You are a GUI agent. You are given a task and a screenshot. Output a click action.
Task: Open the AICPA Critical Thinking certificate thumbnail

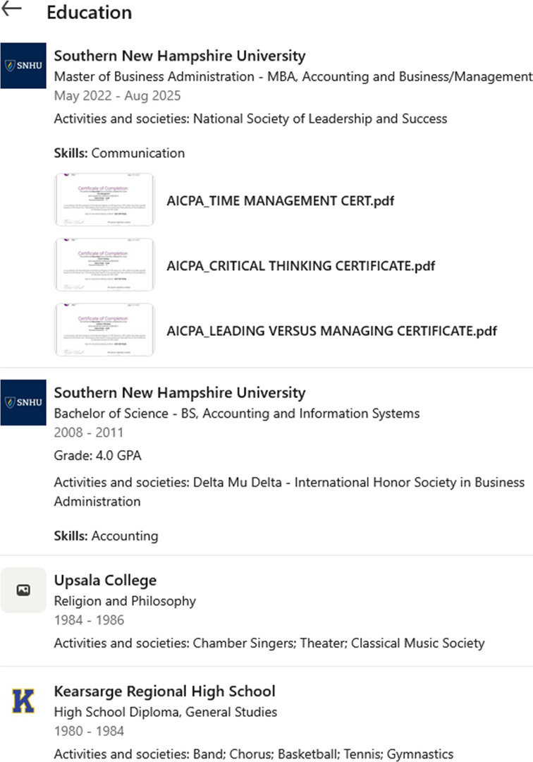click(x=104, y=265)
